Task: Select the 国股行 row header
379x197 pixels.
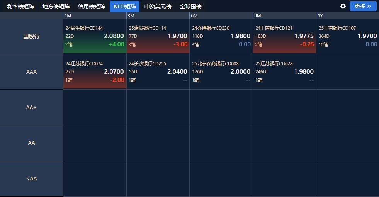Action: (31, 36)
